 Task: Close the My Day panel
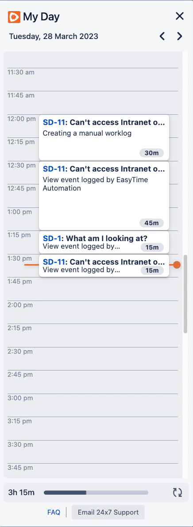[180, 16]
